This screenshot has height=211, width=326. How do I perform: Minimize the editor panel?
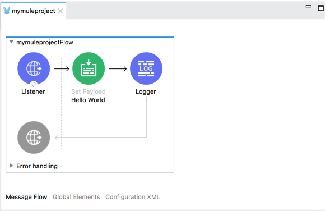point(309,7)
